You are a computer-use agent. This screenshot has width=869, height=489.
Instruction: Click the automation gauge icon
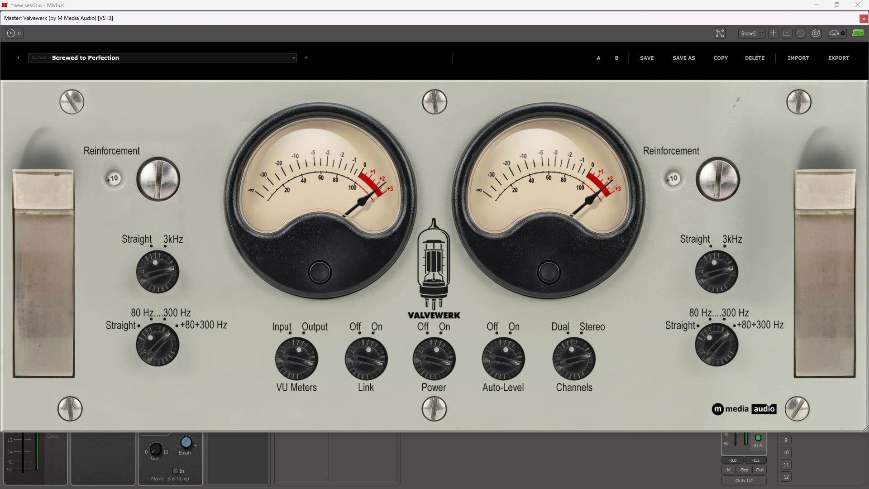click(x=837, y=33)
